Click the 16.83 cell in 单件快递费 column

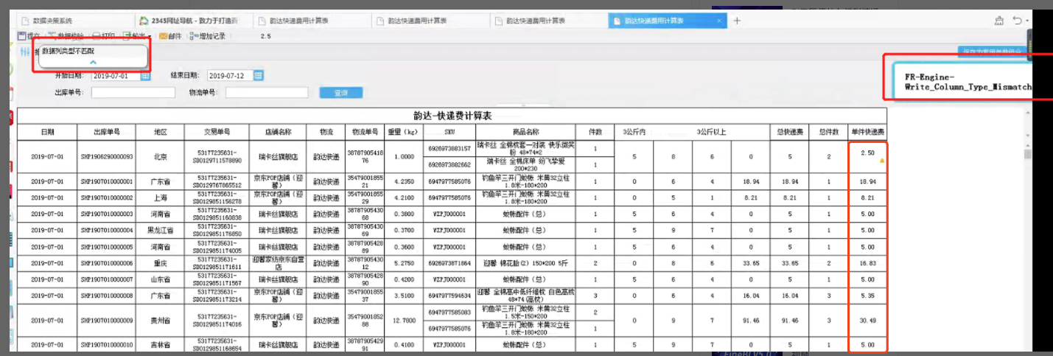click(x=867, y=262)
